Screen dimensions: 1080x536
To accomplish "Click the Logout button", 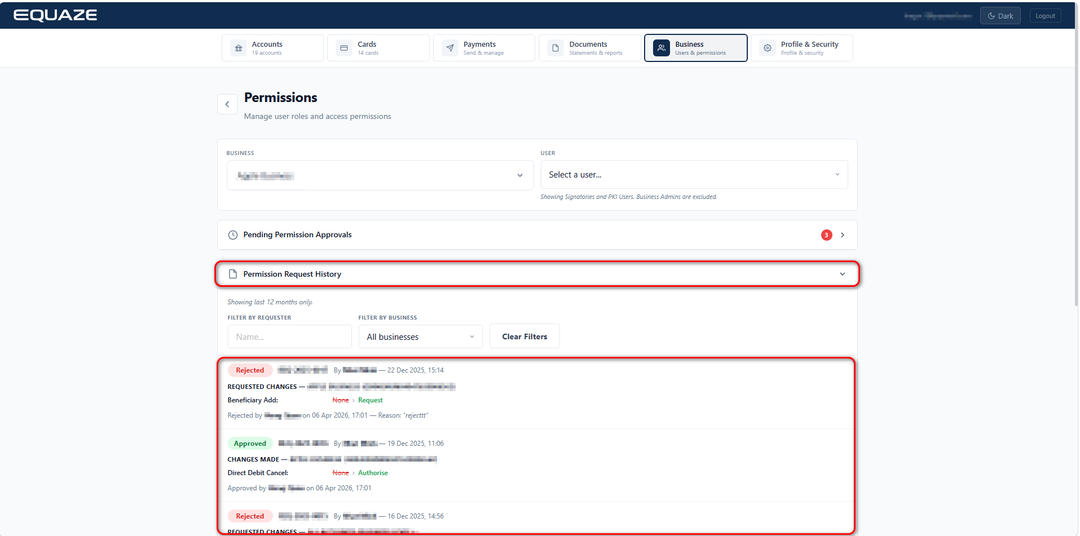I will [x=1045, y=16].
